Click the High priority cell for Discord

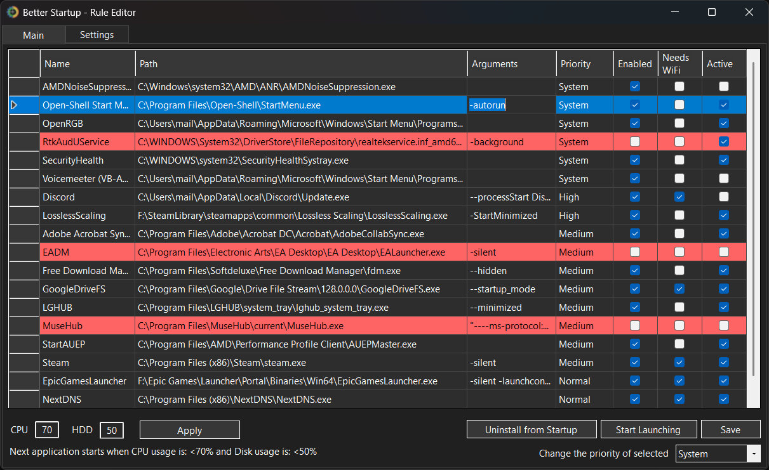point(584,197)
